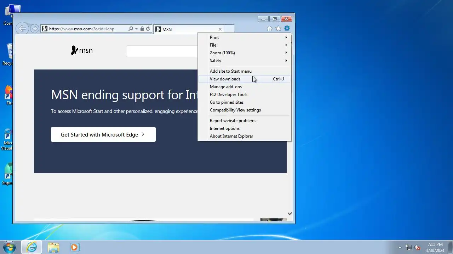Open the address bar autocomplete dropdown arrow

tap(136, 29)
